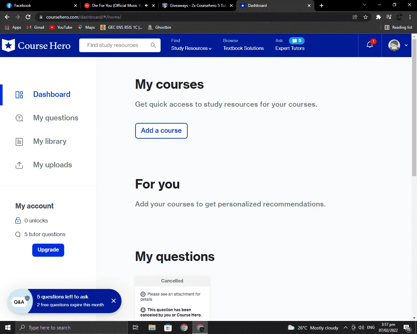Open the Ghostbin bookmark
Screen dimensions: 417x334
[159, 27]
